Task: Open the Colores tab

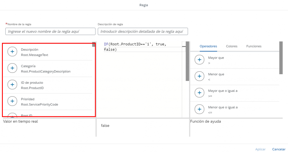Action: (x=231, y=46)
